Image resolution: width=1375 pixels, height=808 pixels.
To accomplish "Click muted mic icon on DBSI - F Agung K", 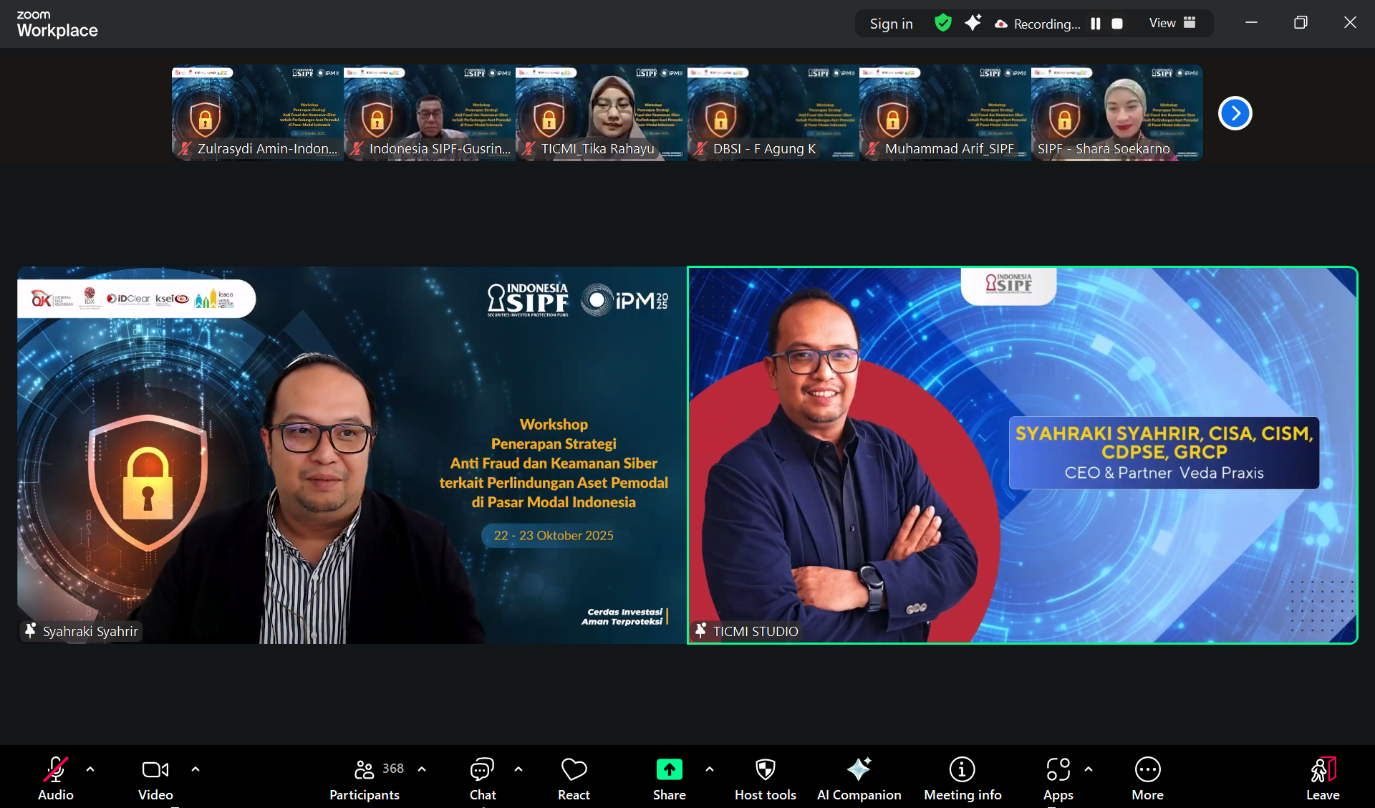I will tap(701, 148).
